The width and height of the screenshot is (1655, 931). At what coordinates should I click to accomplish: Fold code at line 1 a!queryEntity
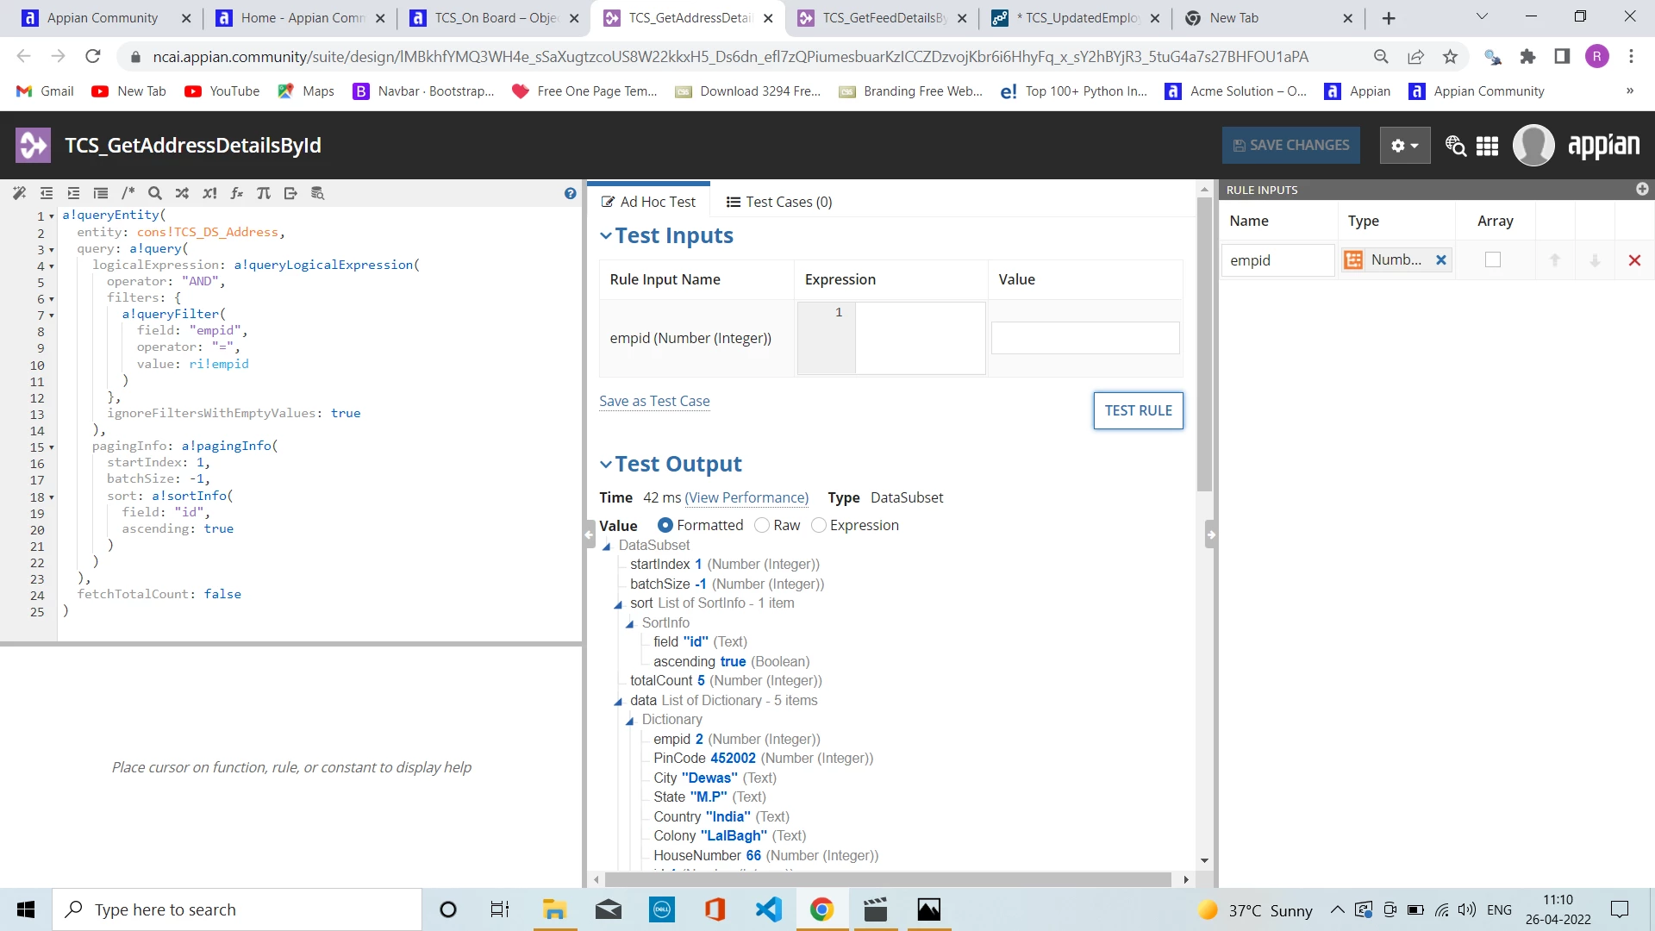52,216
